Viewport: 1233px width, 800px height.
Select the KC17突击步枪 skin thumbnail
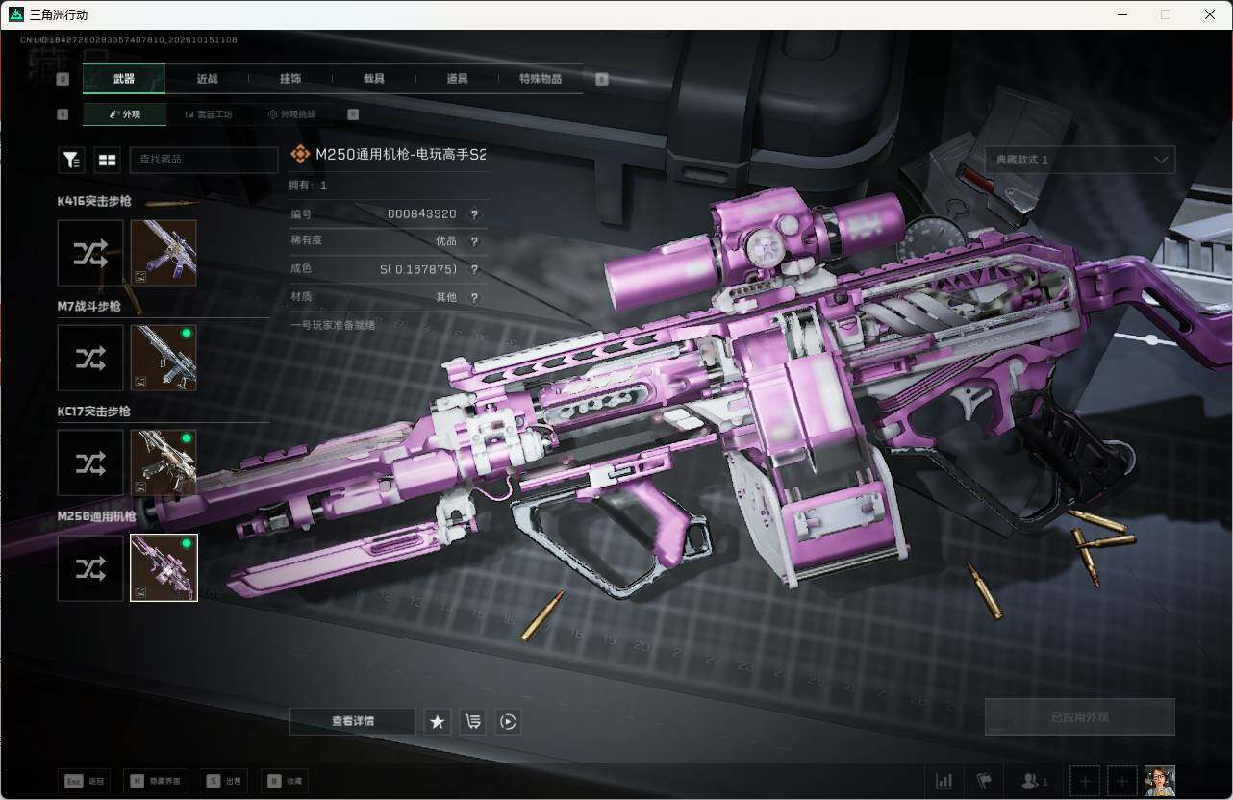coord(164,462)
